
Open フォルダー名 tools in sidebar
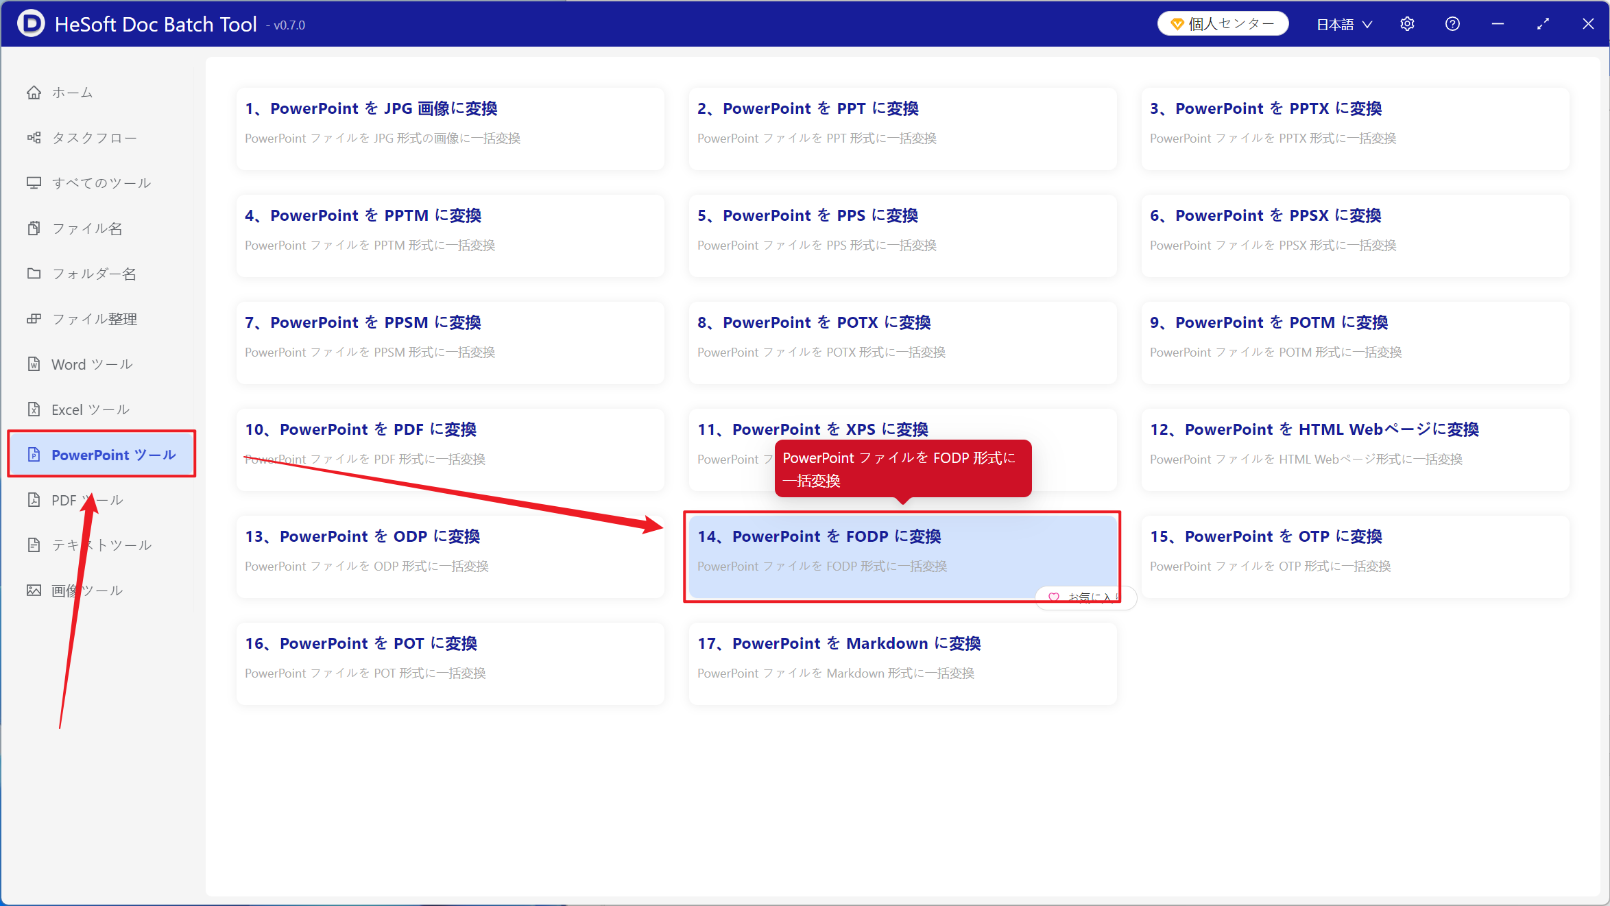click(101, 274)
